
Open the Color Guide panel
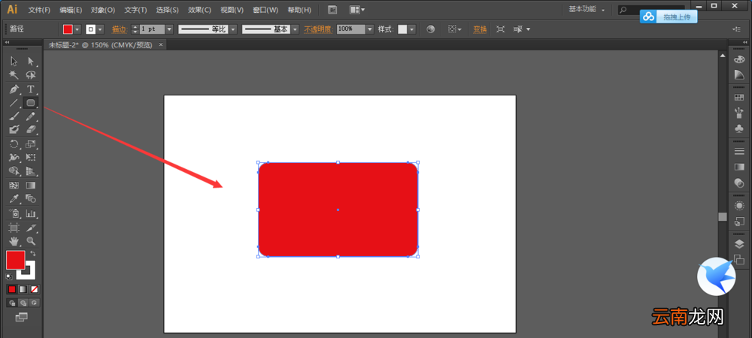[739, 74]
